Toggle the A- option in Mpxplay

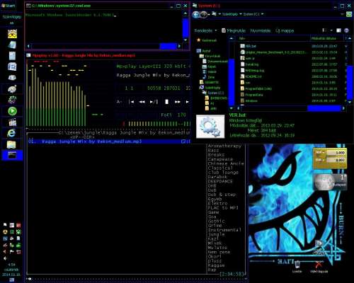coord(119,102)
